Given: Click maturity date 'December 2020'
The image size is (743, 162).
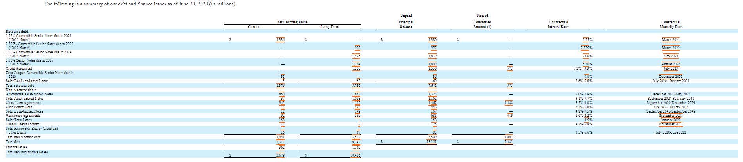Looking at the screenshot, I should 671,77.
